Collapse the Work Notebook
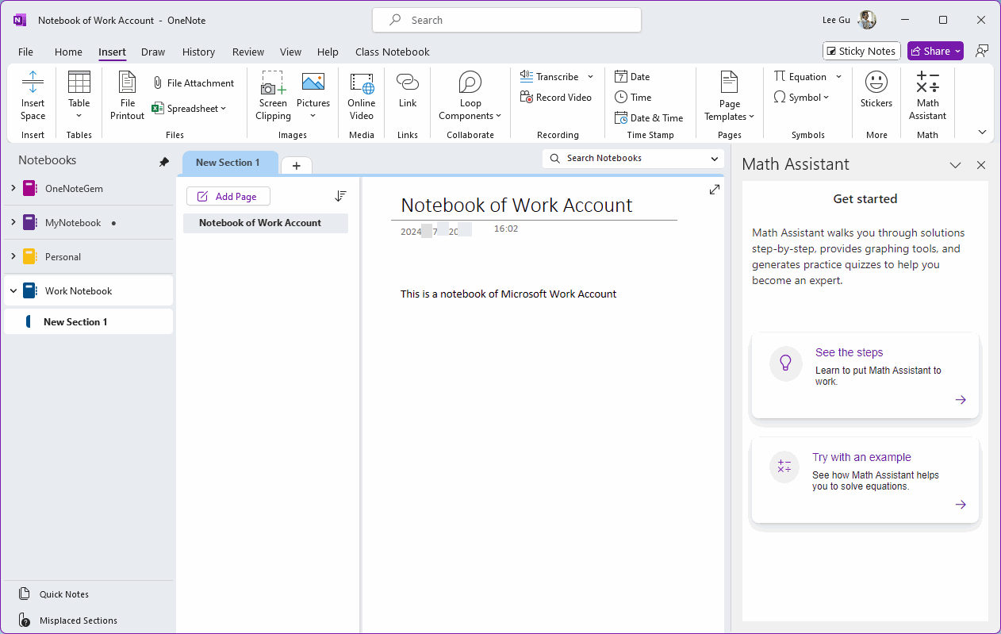 pyautogui.click(x=13, y=291)
